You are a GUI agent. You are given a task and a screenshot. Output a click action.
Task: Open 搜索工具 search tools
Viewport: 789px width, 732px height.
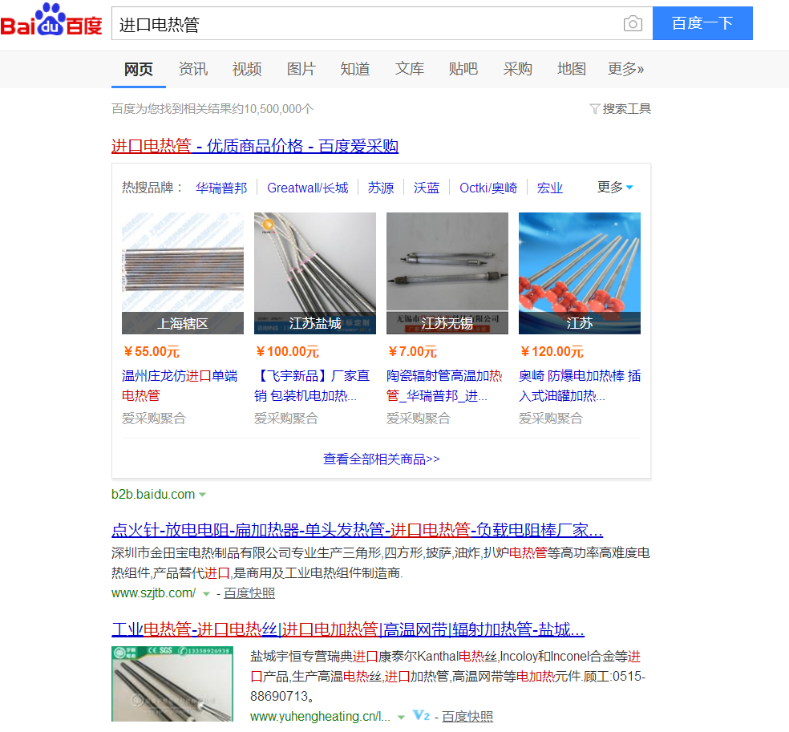point(626,109)
